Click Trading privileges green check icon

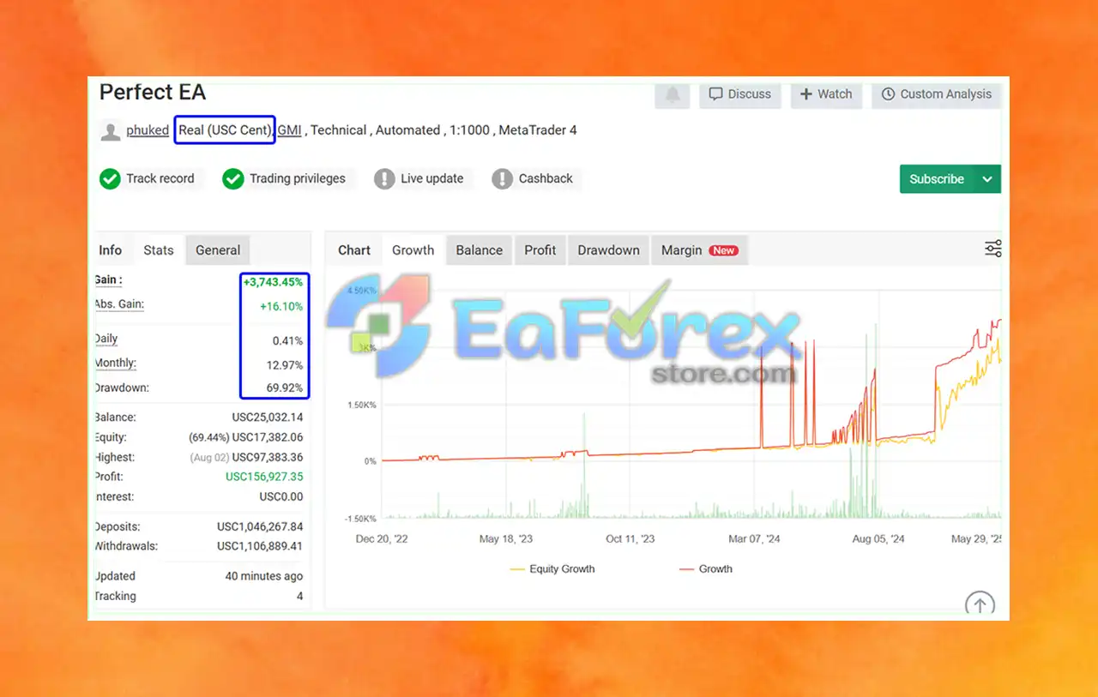[233, 178]
